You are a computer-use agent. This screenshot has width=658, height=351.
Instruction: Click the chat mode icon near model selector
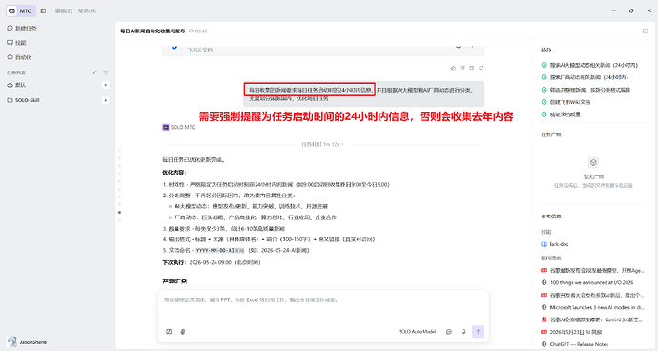tap(449, 332)
